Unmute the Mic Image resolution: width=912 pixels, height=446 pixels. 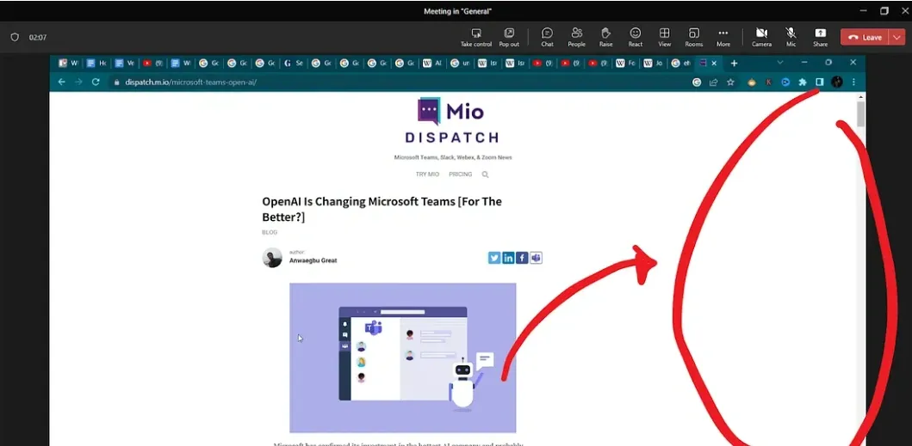click(x=791, y=37)
